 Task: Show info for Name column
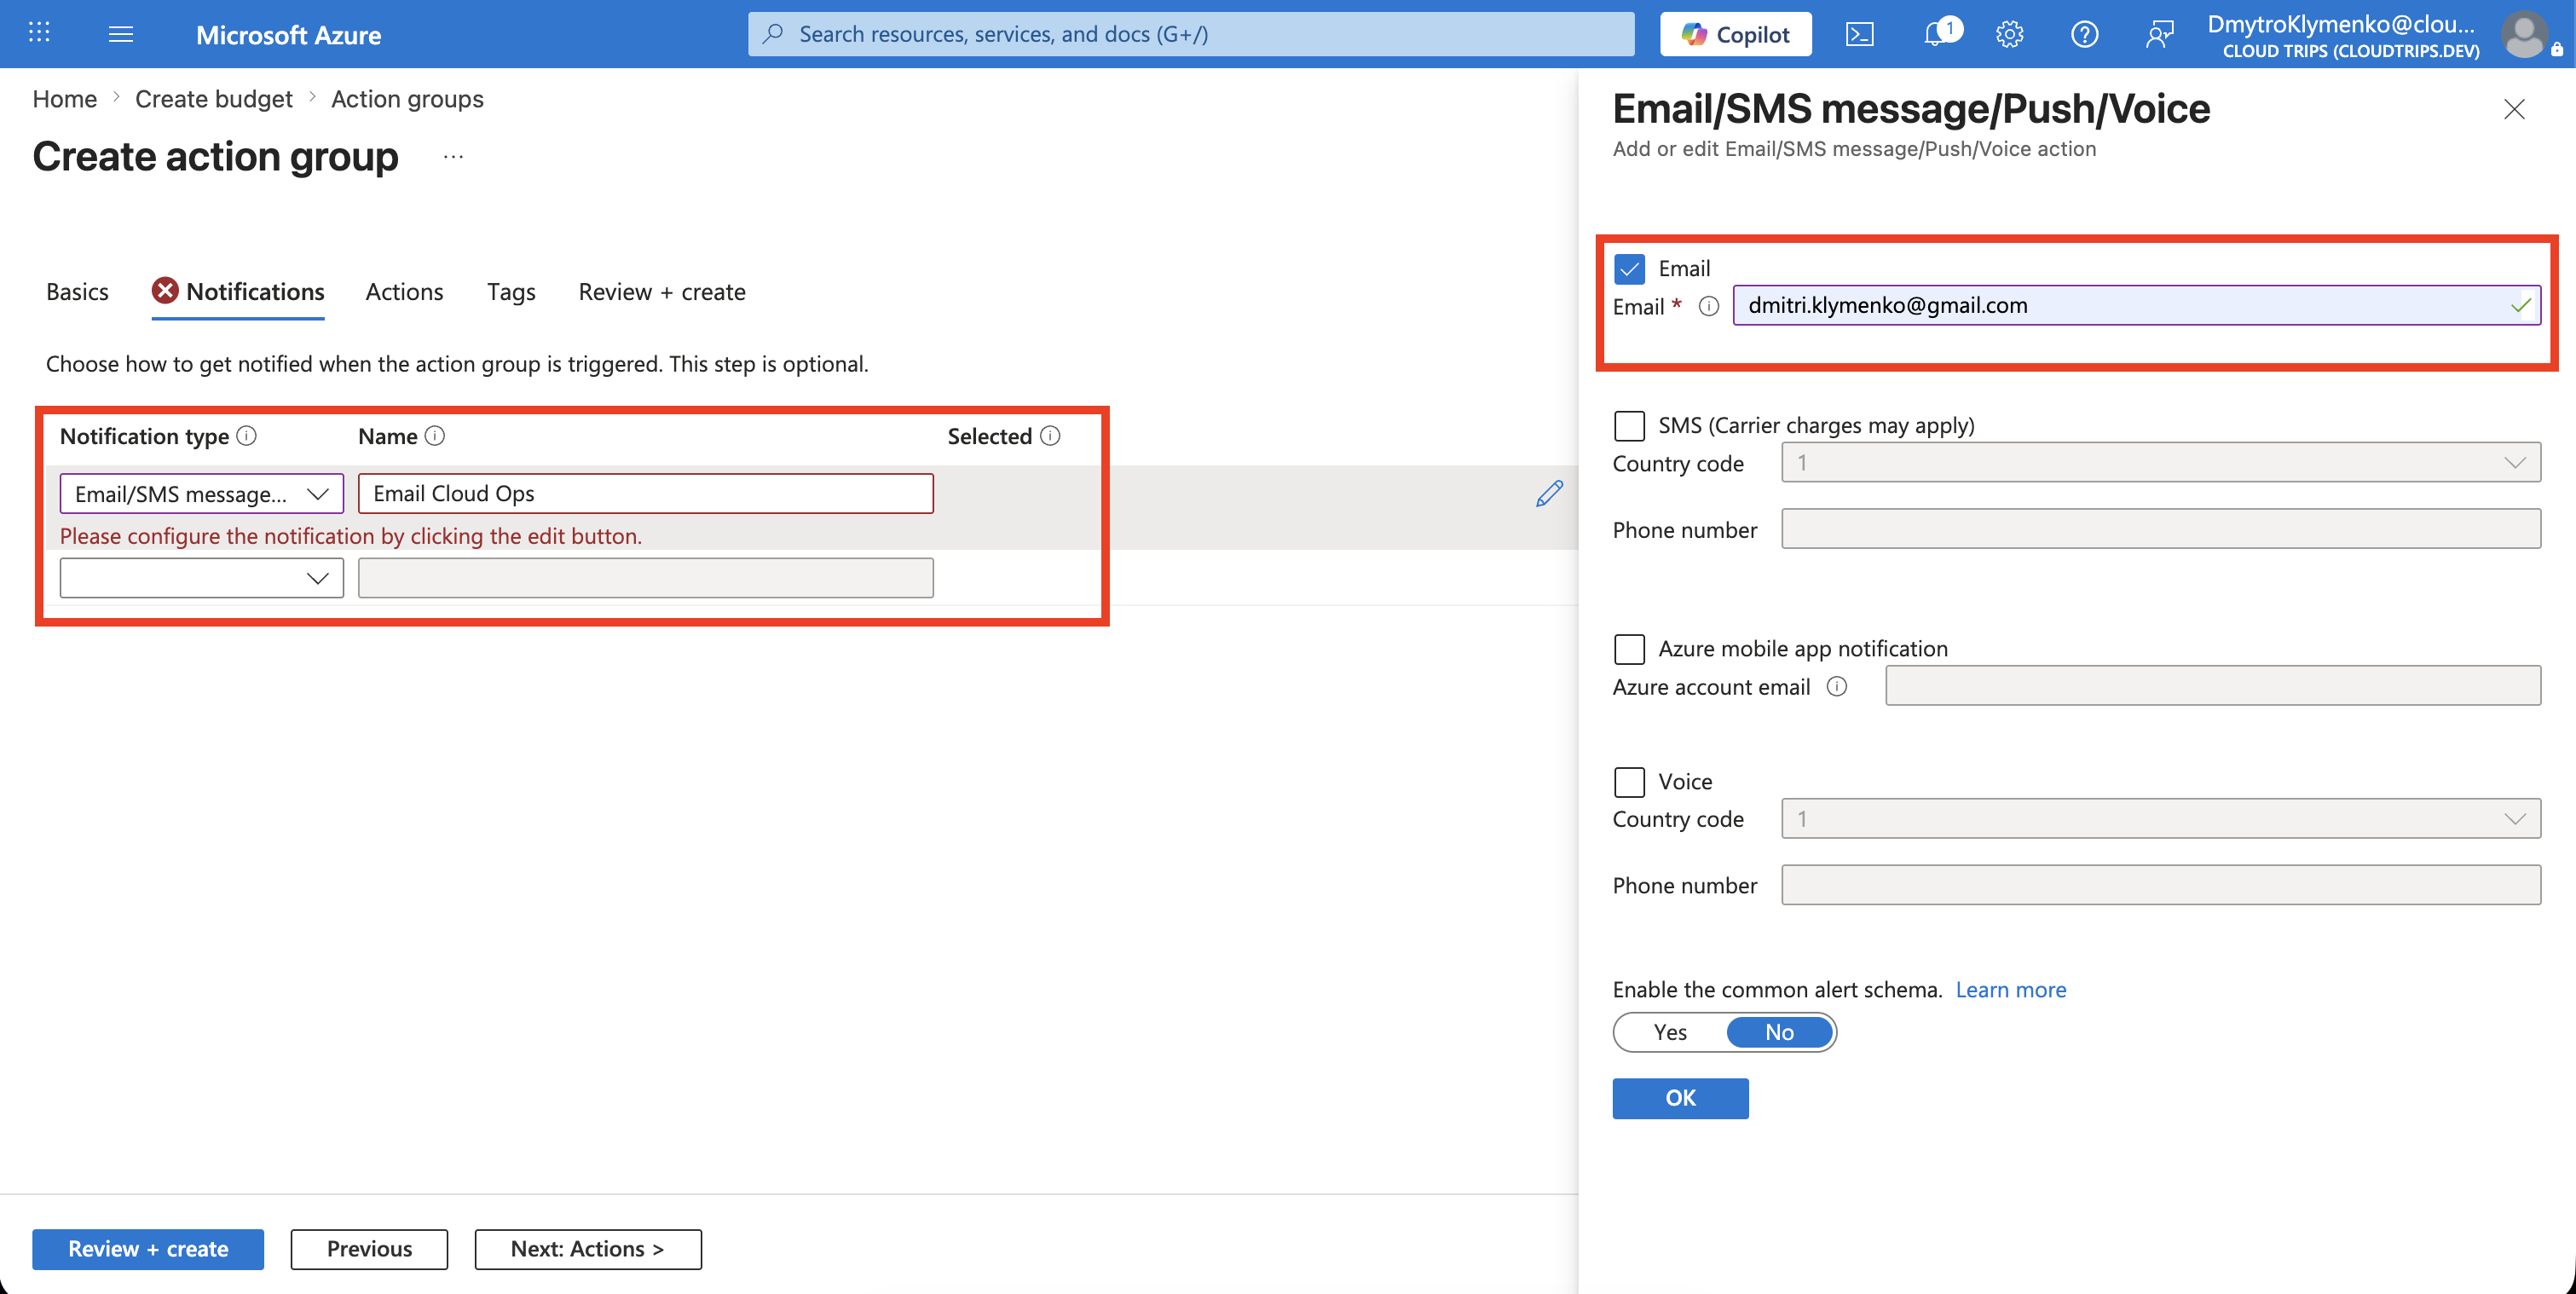(435, 436)
